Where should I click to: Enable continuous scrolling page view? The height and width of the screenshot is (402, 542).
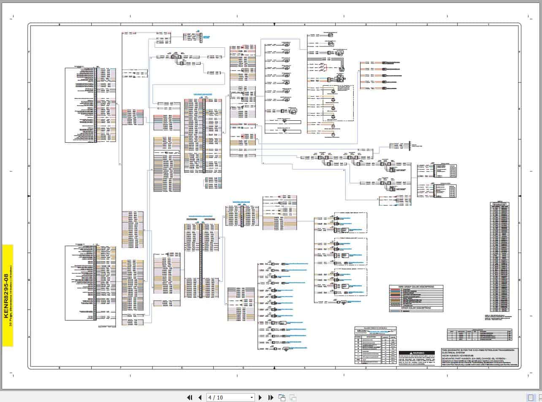[539, 397]
